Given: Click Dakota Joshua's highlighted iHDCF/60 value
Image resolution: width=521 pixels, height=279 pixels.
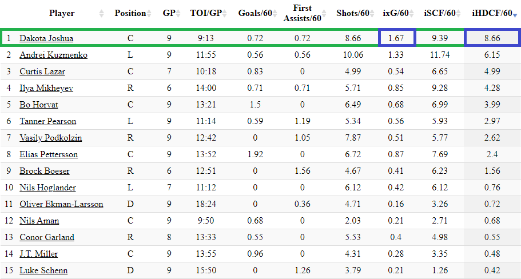Looking at the screenshot, I should point(492,38).
